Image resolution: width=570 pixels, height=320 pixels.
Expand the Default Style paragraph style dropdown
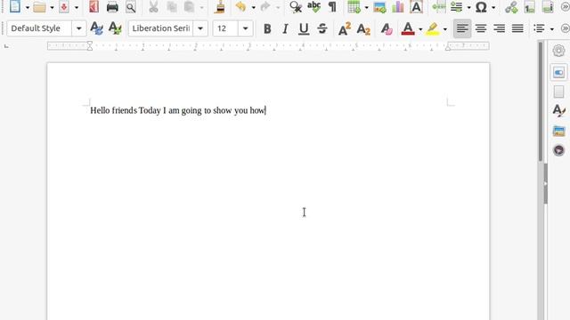79,28
